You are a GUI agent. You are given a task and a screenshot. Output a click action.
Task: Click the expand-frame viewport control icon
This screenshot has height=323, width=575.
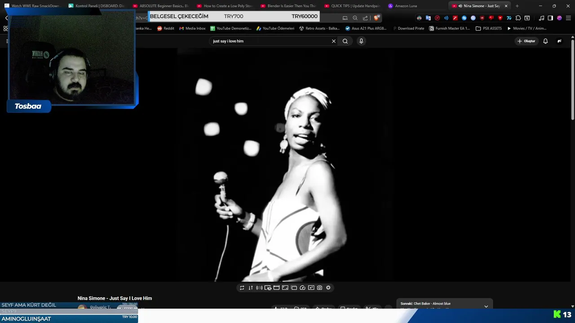(x=285, y=288)
